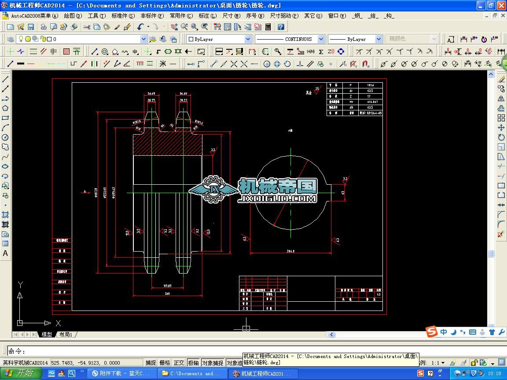The height and width of the screenshot is (380, 507).
Task: Select the Multiline Text 'A' tool in left toolbar
Action: (x=5, y=253)
